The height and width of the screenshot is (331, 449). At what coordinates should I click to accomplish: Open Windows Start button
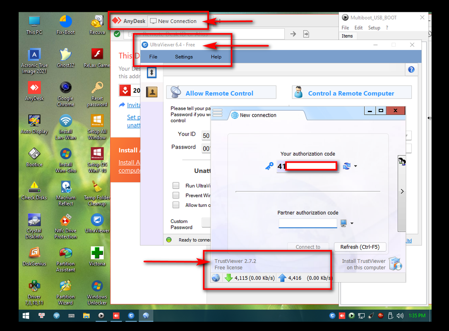(26, 316)
